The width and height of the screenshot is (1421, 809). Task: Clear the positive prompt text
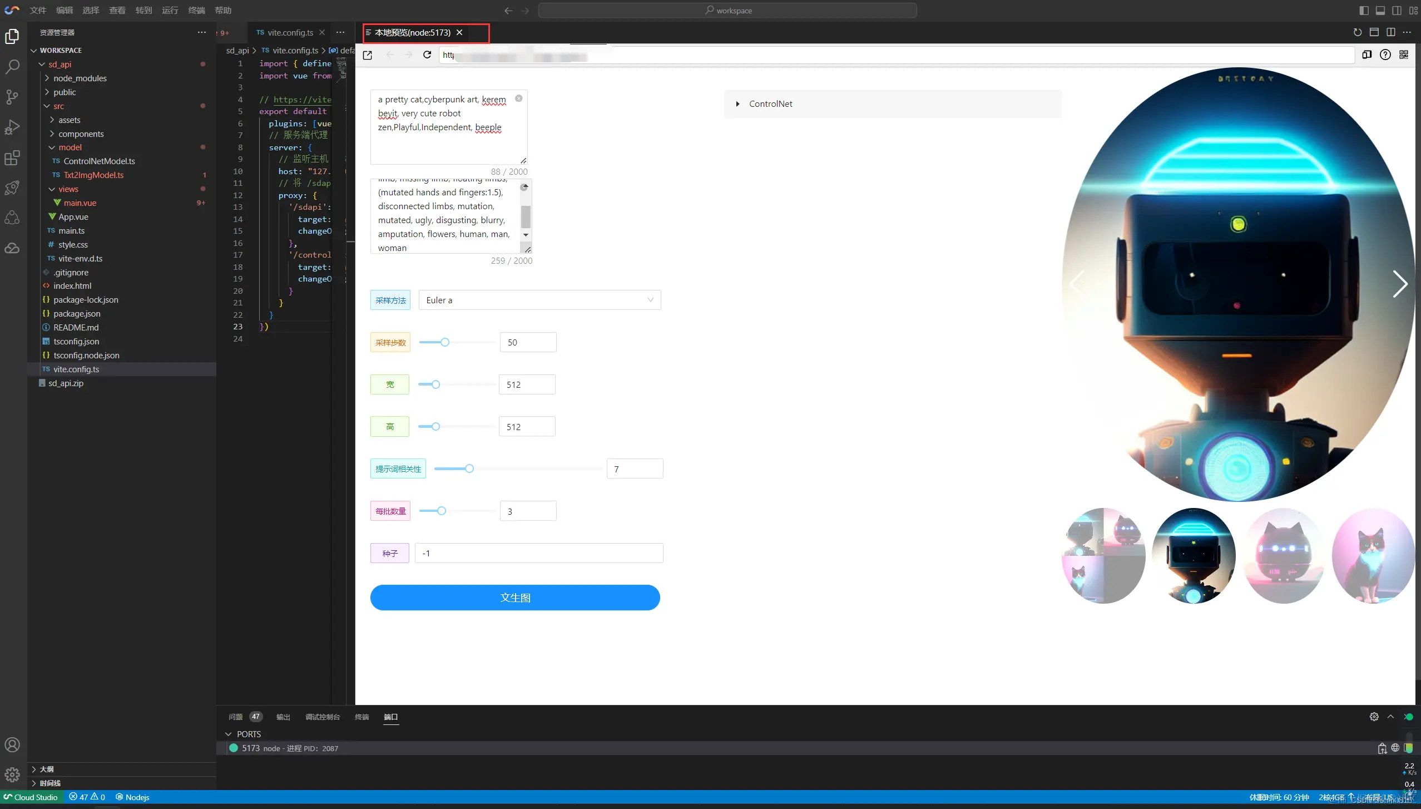(518, 98)
